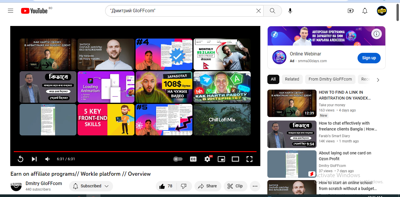Enable miniplayer mode

click(221, 159)
